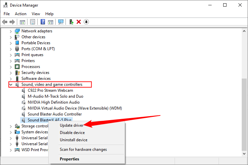Click the Disable device down-arrow icon
Screen dimensions: 248x165
[x=86, y=22]
